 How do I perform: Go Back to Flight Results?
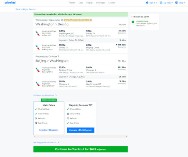25,9
